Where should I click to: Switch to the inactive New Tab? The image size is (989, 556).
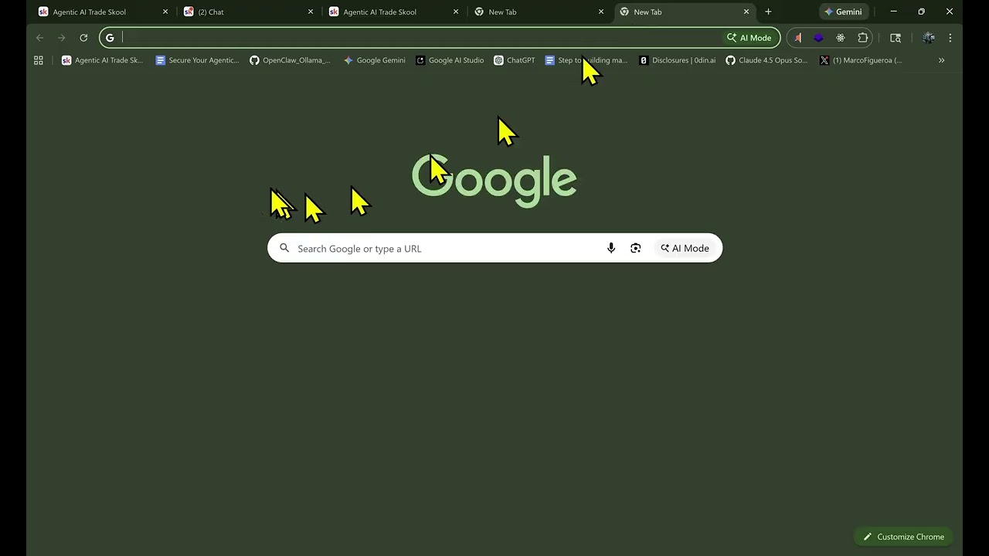coord(539,12)
